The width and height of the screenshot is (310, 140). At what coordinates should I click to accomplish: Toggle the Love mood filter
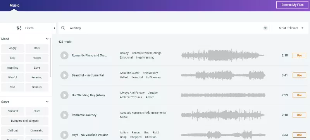coord(37,67)
